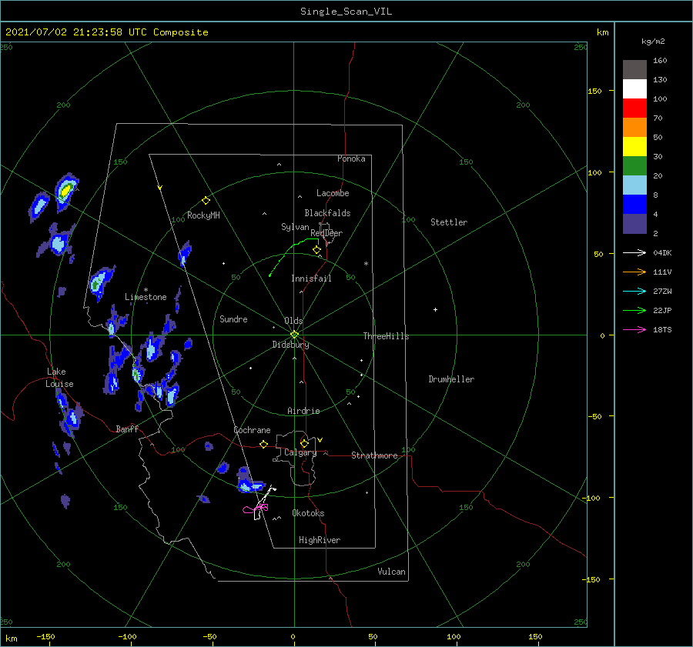Screen dimensions: 693x647
Task: Click the Okotoks town label
Action: coord(308,513)
